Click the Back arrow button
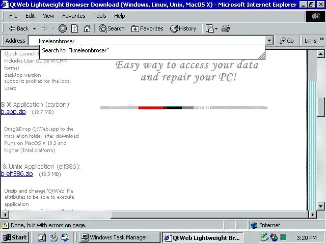The width and height of the screenshot is (326, 244). pyautogui.click(x=18, y=28)
